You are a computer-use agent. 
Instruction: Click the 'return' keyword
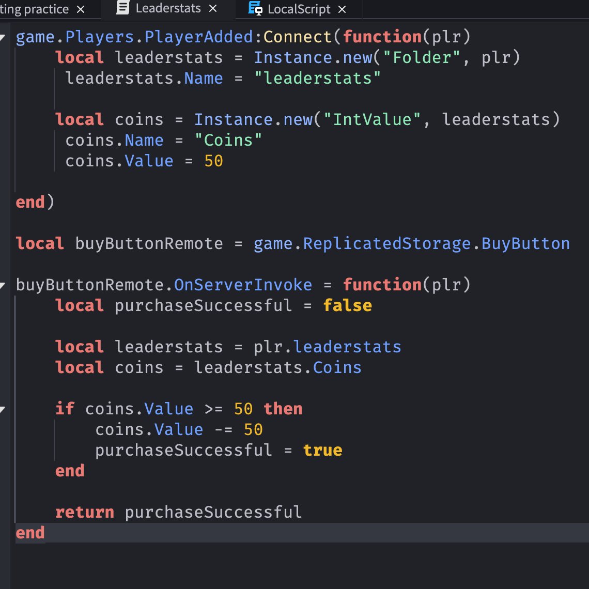click(x=85, y=513)
